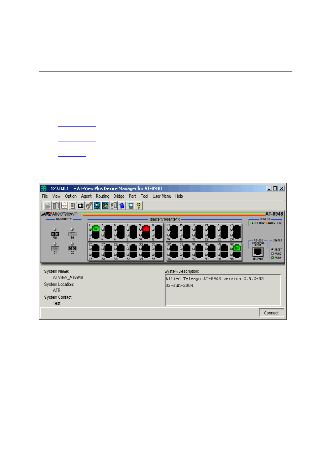
Task: Open the Option menu
Action: pos(71,196)
